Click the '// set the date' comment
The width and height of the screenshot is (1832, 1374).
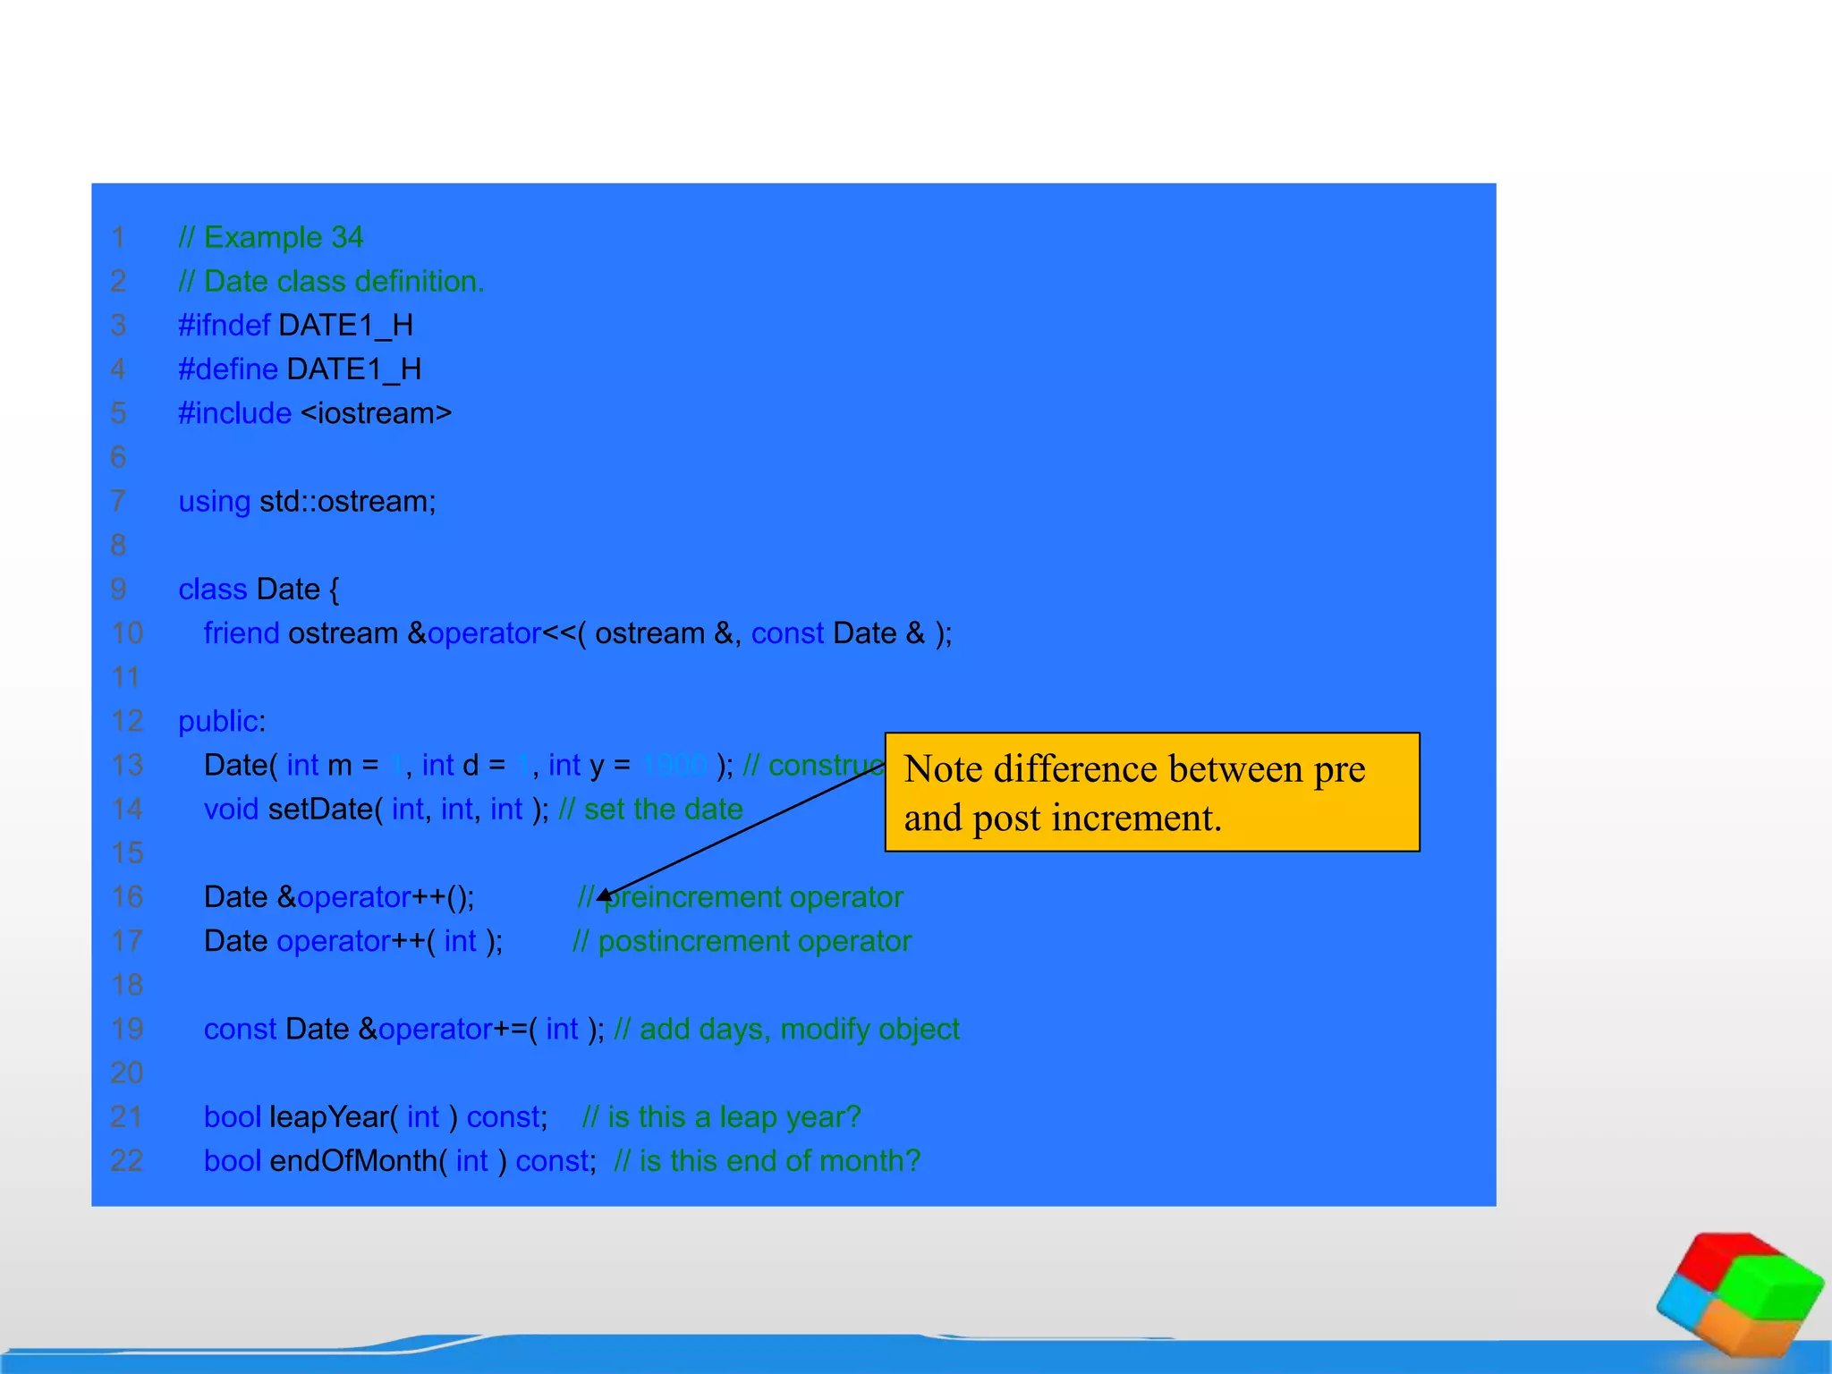click(651, 810)
